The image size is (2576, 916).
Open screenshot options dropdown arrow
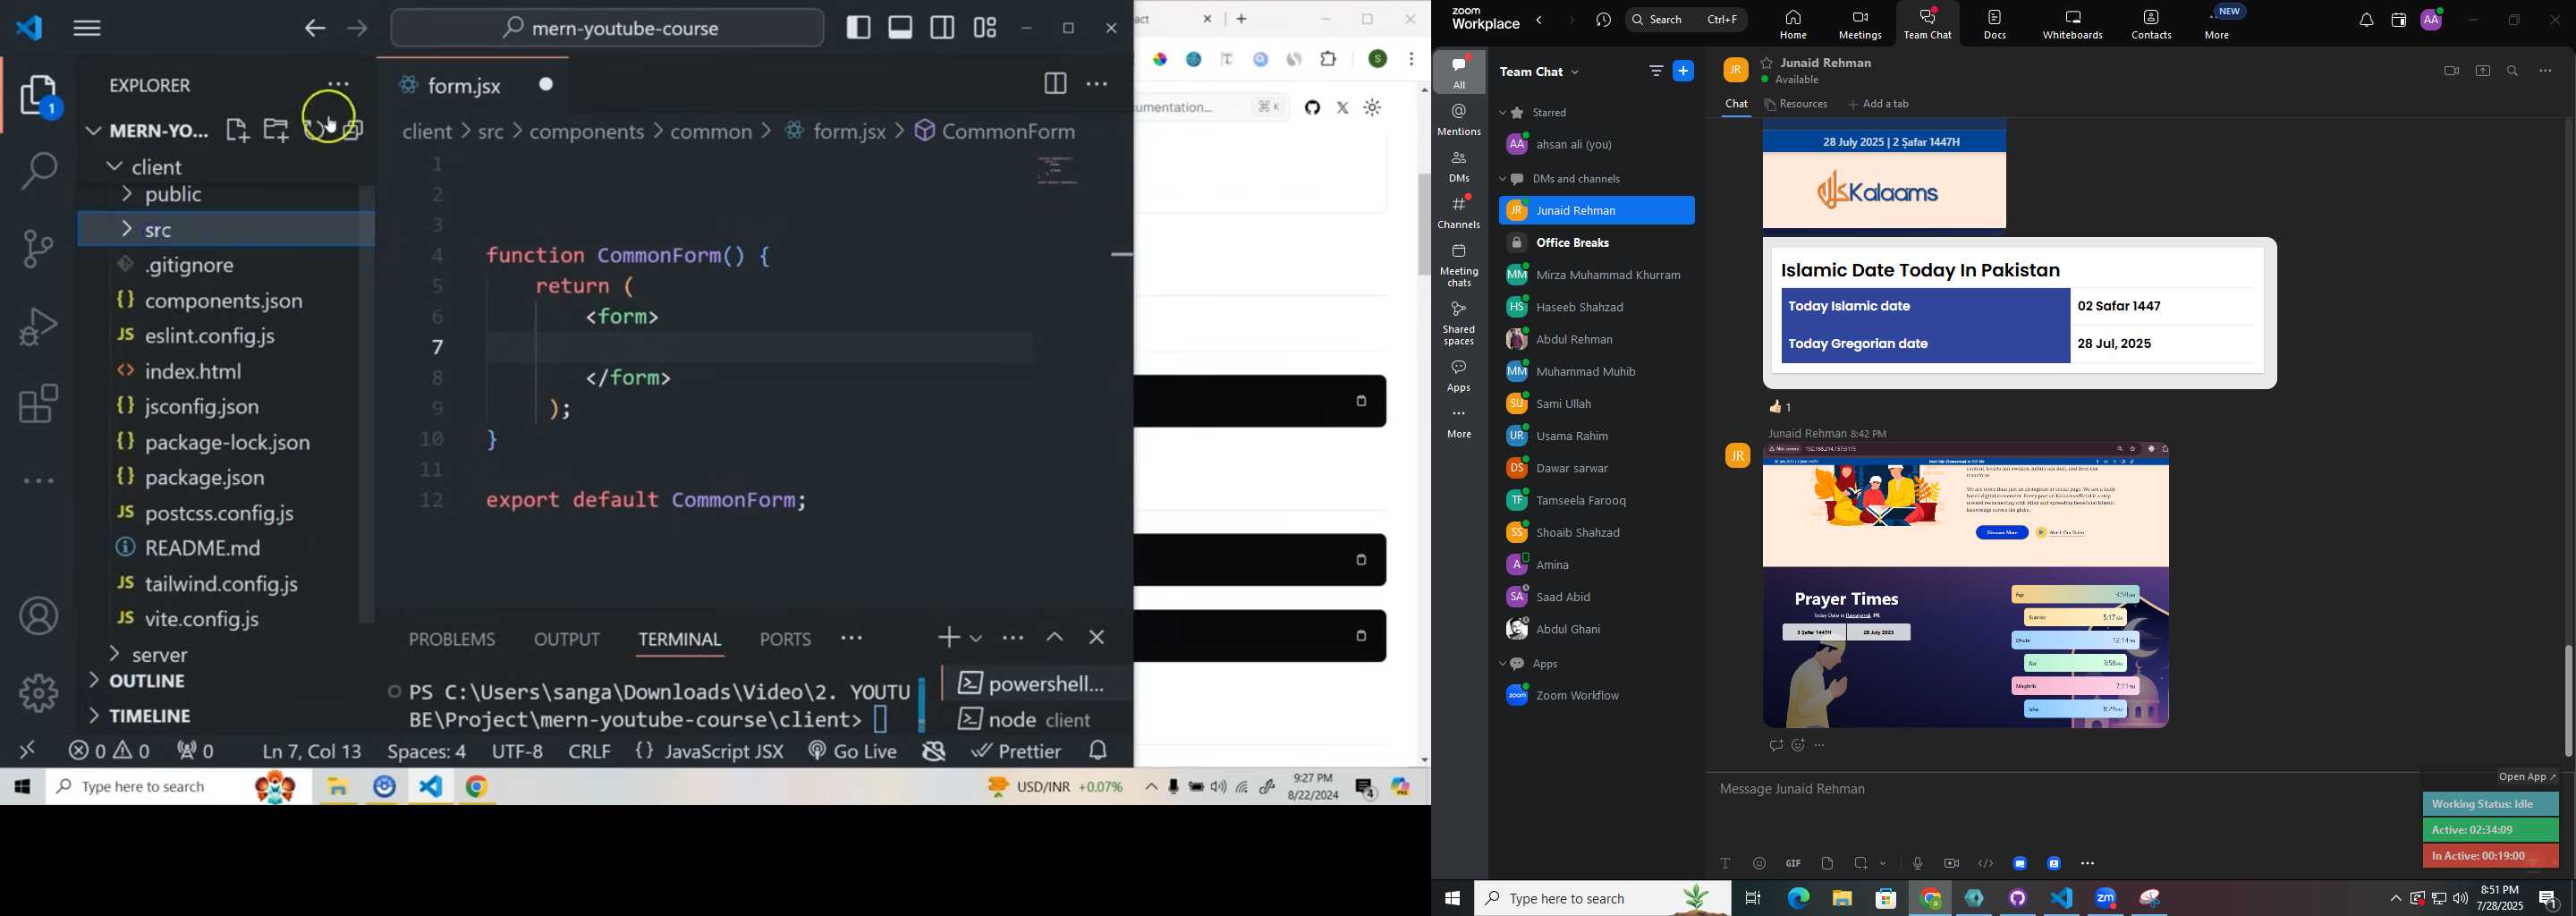(x=1884, y=863)
